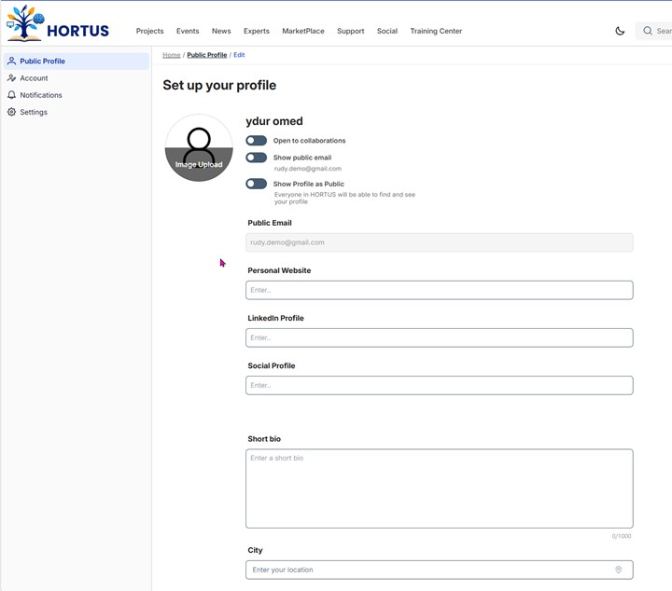Enable Open to collaborations switch
The width and height of the screenshot is (672, 591).
[257, 141]
